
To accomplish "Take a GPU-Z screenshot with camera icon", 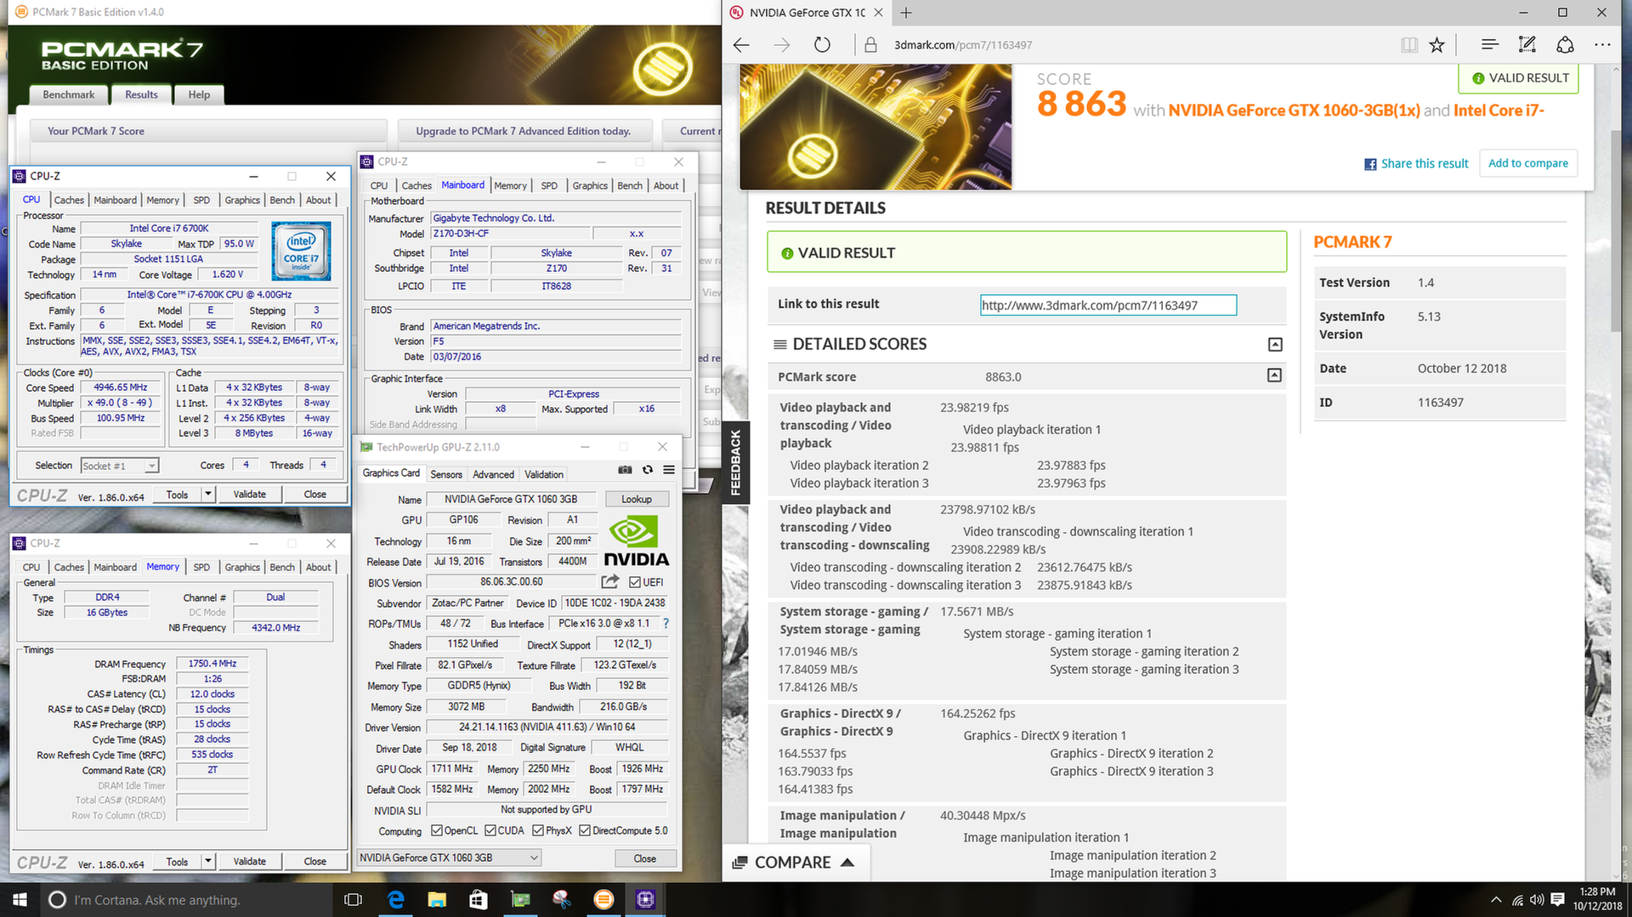I will [625, 470].
